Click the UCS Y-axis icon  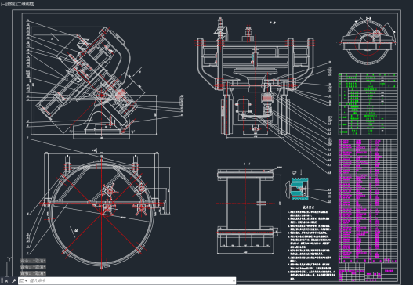[9, 259]
